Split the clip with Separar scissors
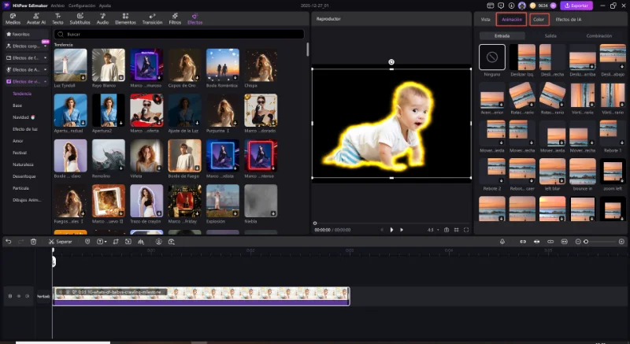The image size is (630, 344). [60, 242]
